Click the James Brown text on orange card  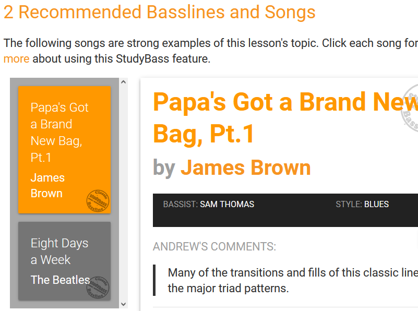tap(47, 185)
